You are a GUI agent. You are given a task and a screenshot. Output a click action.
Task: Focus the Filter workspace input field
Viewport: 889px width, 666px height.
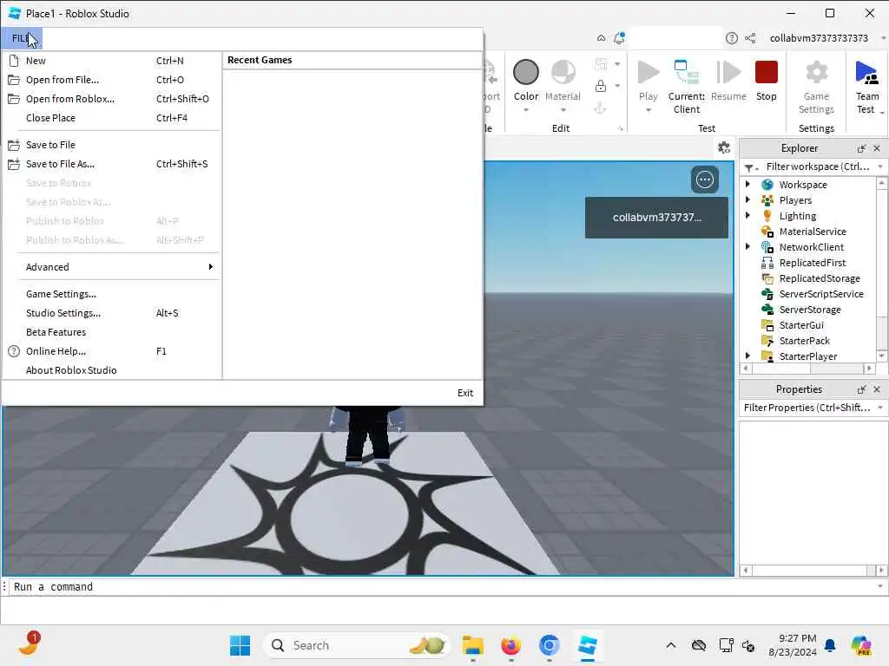click(816, 166)
